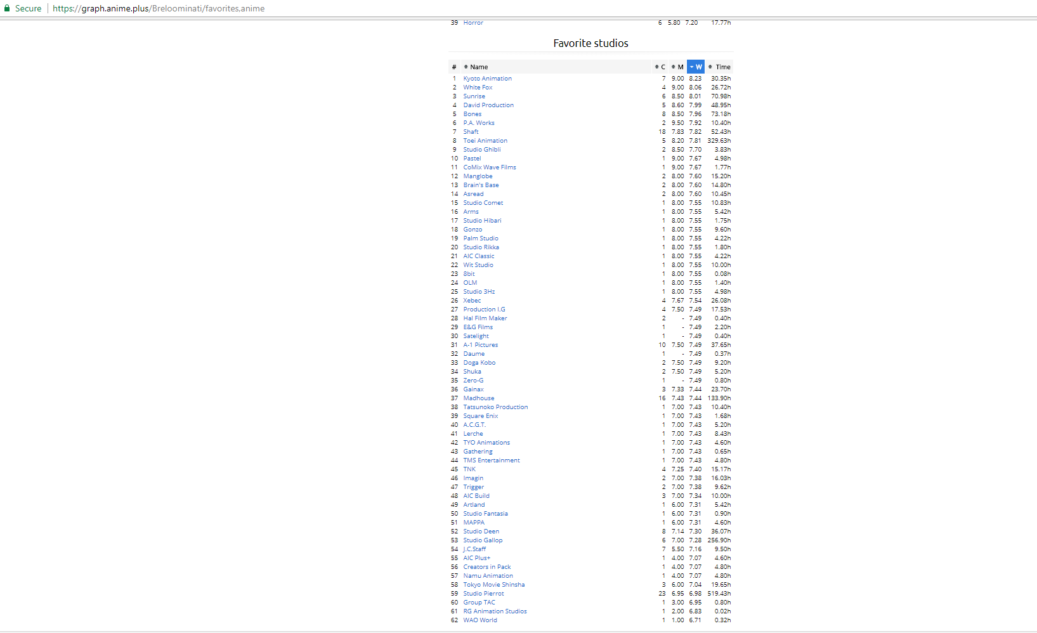Sort table by C count column
The height and width of the screenshot is (633, 1037).
[x=660, y=67]
